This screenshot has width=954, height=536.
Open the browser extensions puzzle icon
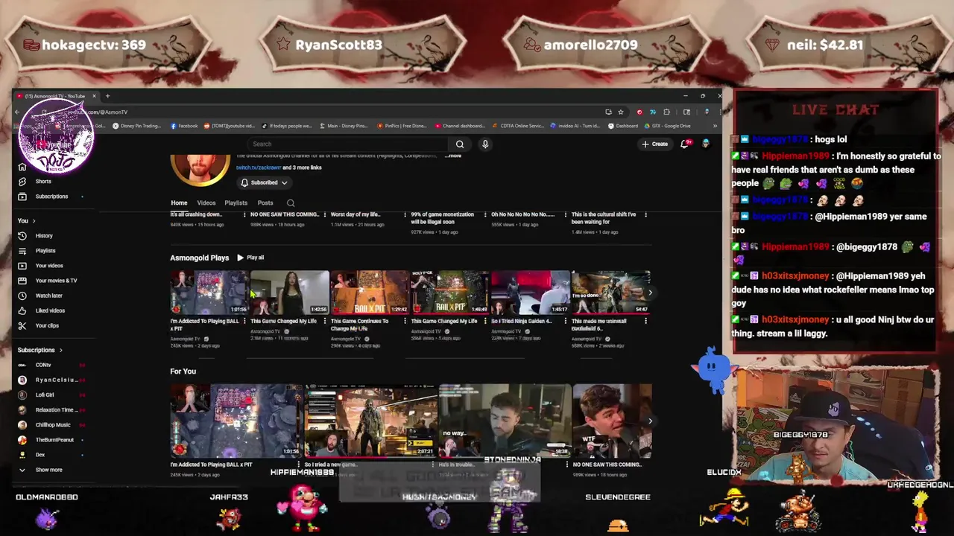click(x=666, y=112)
